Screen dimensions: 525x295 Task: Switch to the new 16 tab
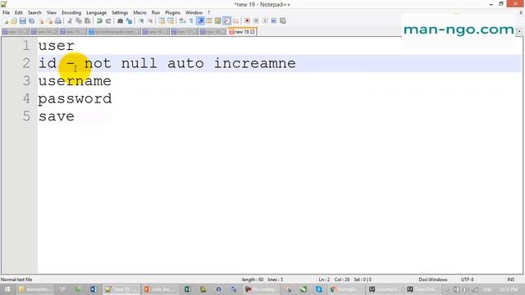tap(156, 32)
